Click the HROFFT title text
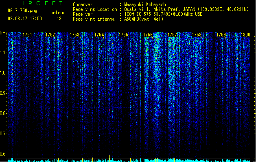256x162 pixels. tap(42, 3)
